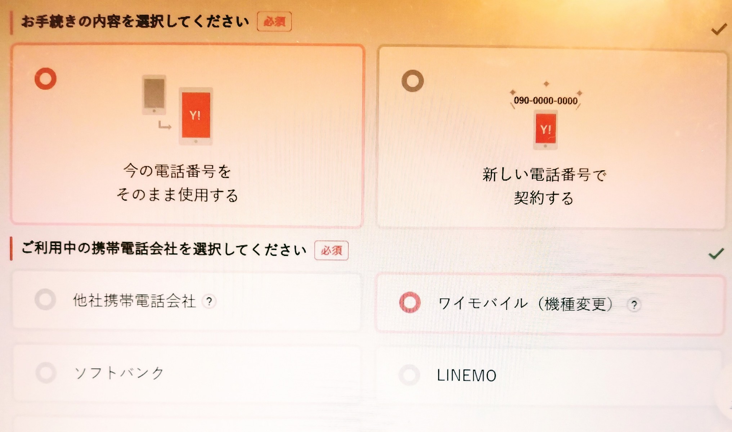Click the 今の電話番号をそのまま使用する text
Viewport: 732px width, 432px height.
click(177, 183)
